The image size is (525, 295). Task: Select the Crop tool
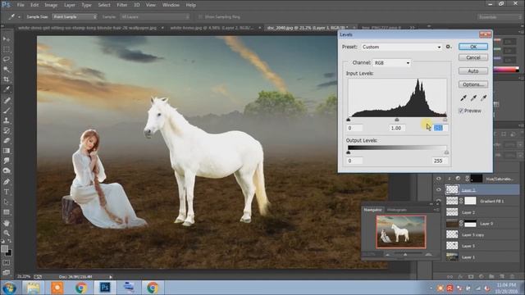click(7, 79)
